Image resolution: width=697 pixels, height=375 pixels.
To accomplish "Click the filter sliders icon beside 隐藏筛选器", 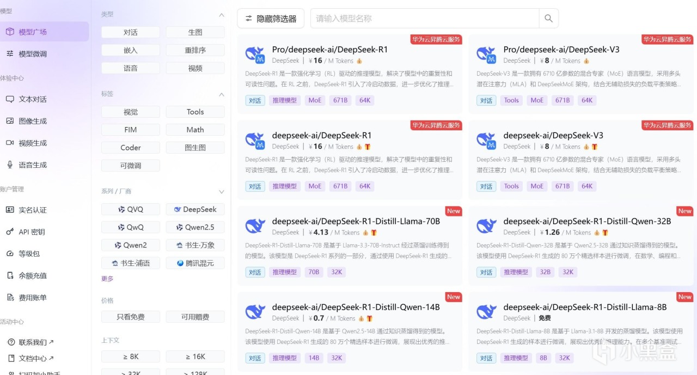I will [249, 19].
